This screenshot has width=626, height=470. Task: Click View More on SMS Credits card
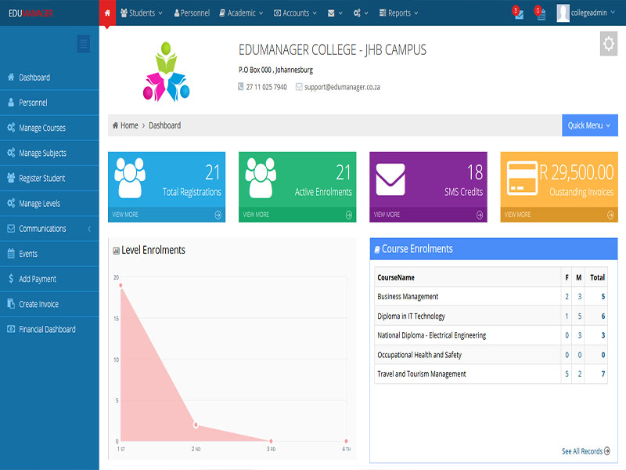[x=387, y=215]
